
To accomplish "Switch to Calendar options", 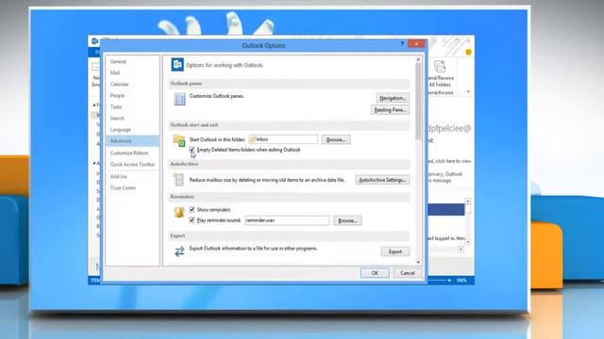I will pyautogui.click(x=120, y=84).
